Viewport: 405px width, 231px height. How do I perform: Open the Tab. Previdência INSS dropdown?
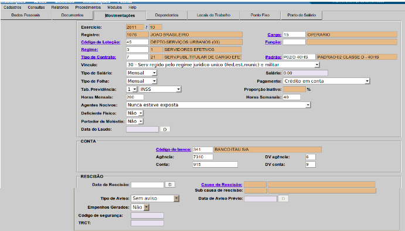pyautogui.click(x=160, y=89)
